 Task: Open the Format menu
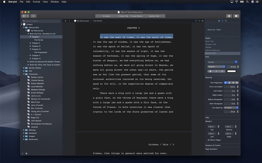point(36,2)
